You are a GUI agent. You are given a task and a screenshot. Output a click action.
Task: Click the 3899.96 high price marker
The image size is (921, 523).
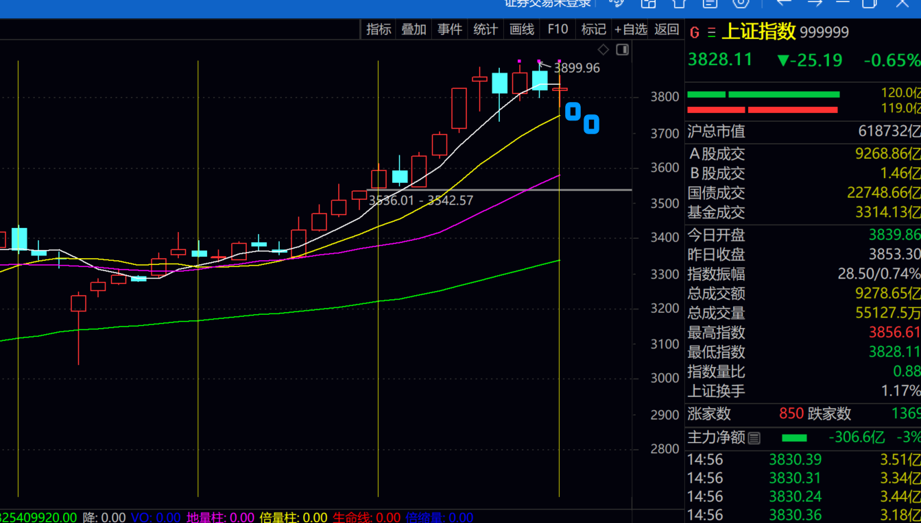(x=577, y=68)
